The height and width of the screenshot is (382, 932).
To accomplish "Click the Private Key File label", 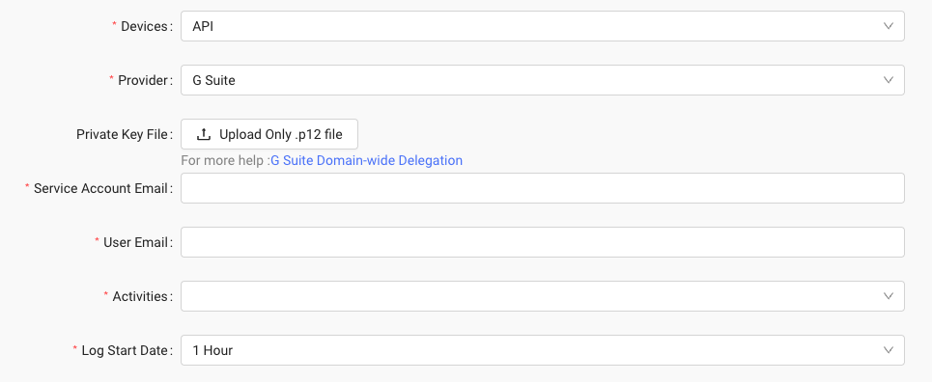I will click(x=124, y=134).
